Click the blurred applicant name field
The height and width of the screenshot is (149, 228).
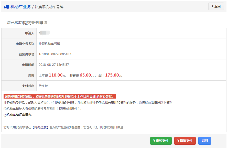click(44, 33)
